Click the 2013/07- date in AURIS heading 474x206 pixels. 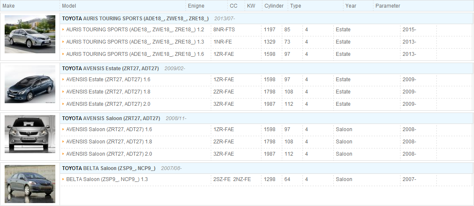(x=225, y=19)
